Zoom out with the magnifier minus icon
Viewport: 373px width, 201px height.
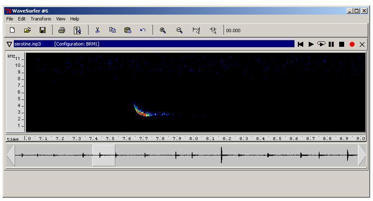tap(179, 30)
